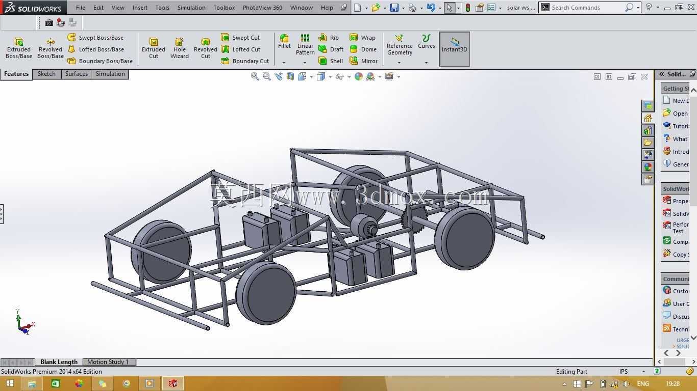The width and height of the screenshot is (697, 391).
Task: Open the PhotoView 360 menu
Action: tap(262, 8)
